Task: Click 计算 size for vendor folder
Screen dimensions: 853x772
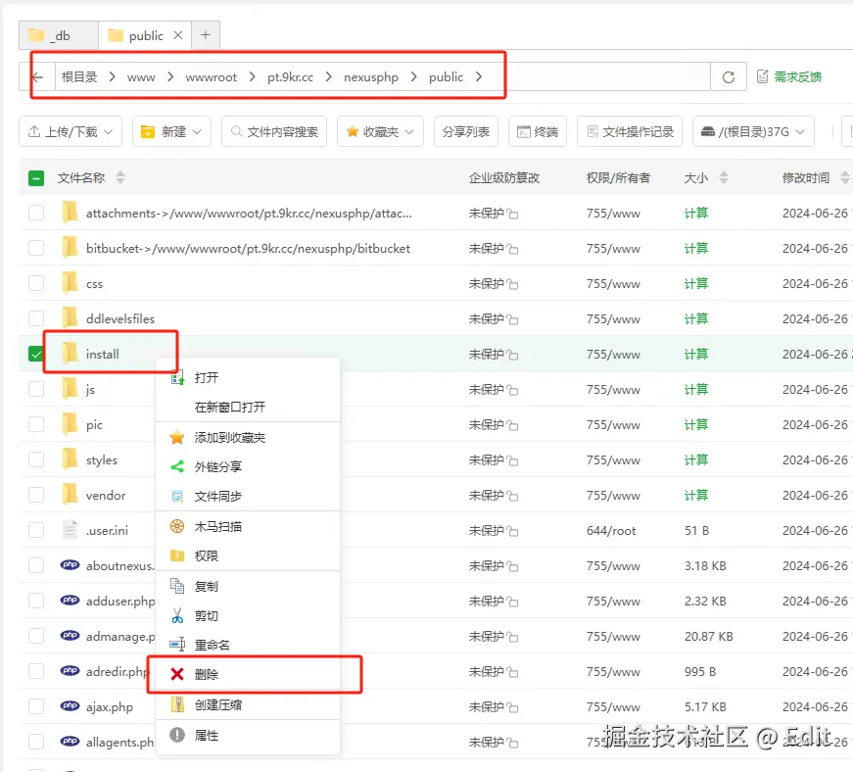Action: 695,495
